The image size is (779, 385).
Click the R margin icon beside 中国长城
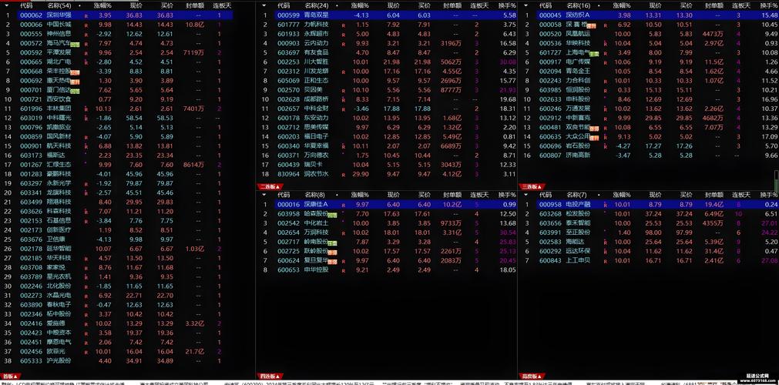click(86, 25)
